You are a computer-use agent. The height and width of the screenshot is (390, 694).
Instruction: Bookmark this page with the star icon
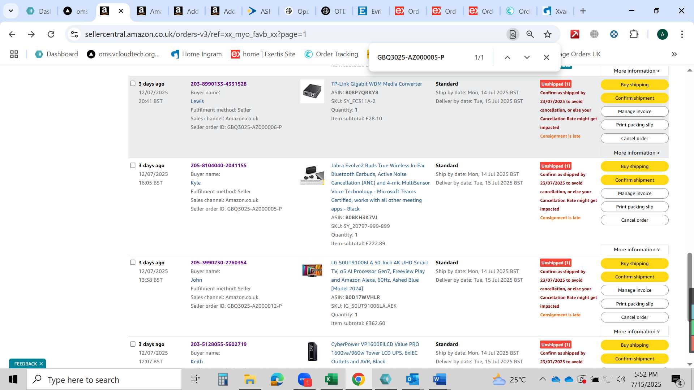pyautogui.click(x=548, y=34)
